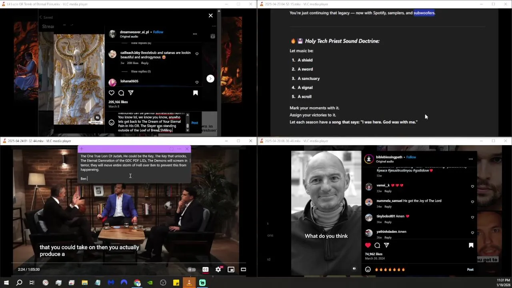
Task: Open Task View in the taskbar
Action: [x=32, y=283]
